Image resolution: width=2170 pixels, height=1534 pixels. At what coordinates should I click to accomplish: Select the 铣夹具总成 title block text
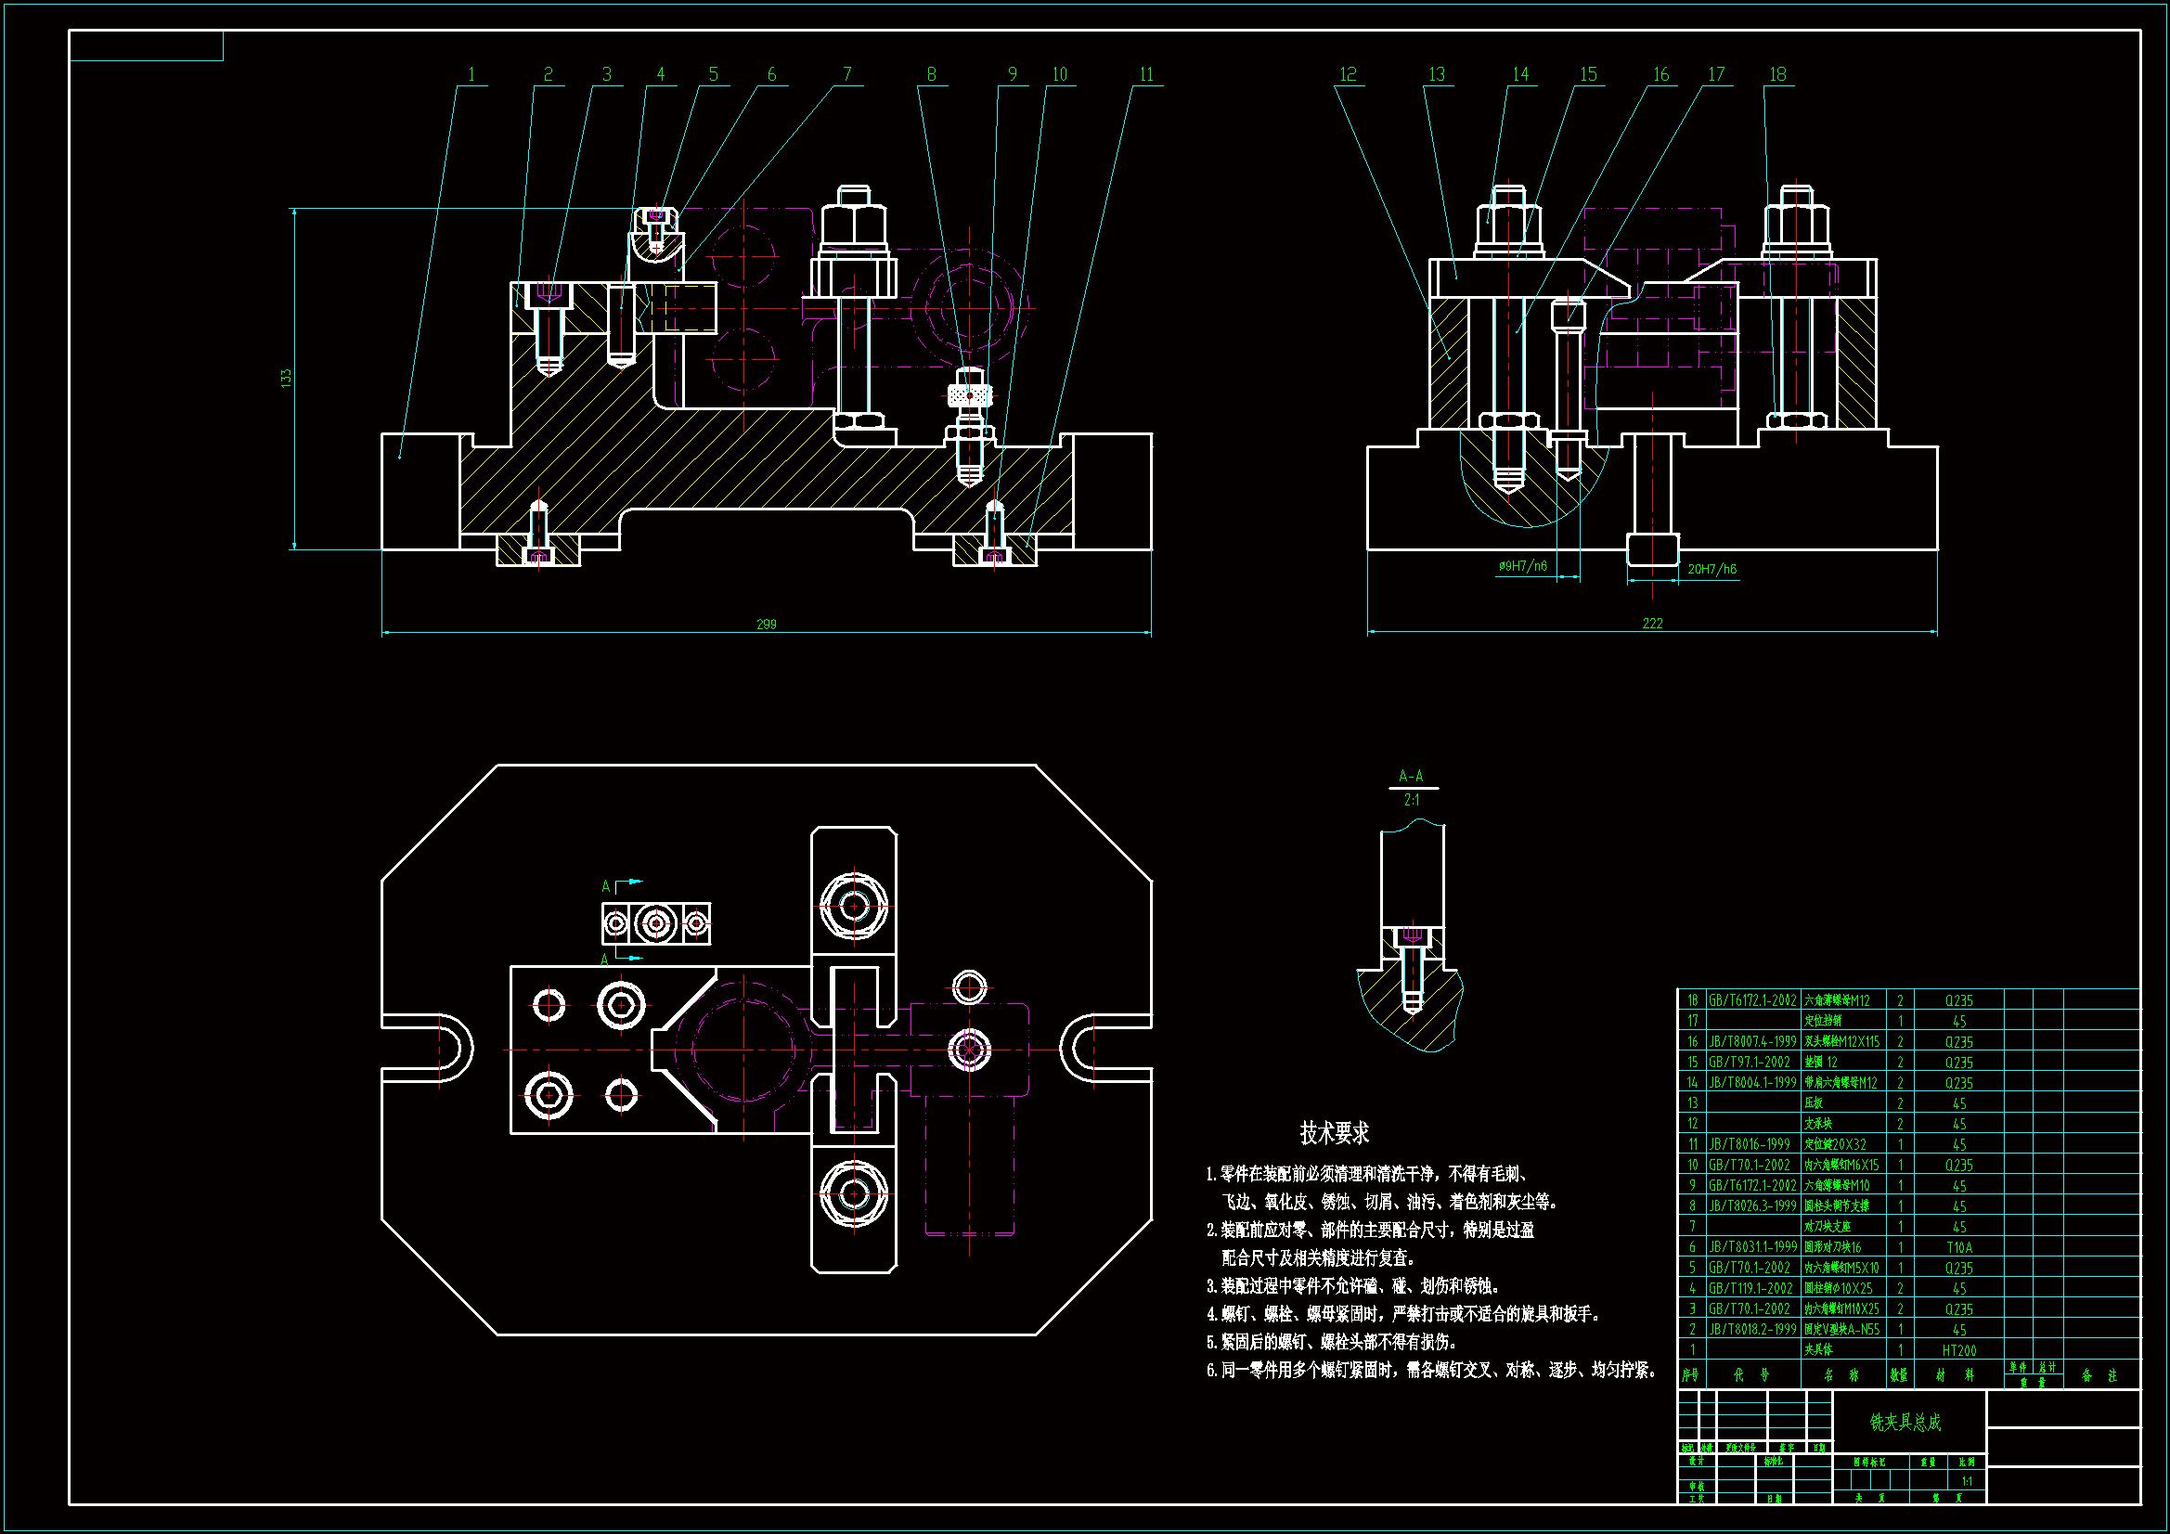click(1905, 1423)
